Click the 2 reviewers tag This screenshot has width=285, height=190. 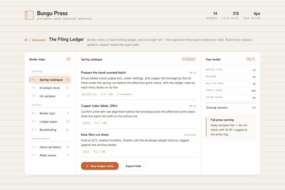click(x=124, y=94)
